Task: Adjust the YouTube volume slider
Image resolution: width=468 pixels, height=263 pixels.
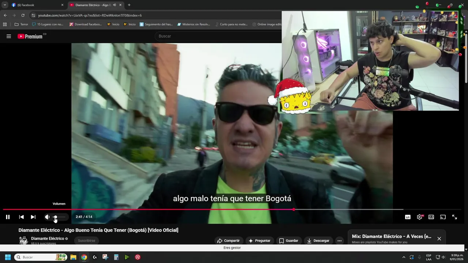Action: (x=59, y=217)
